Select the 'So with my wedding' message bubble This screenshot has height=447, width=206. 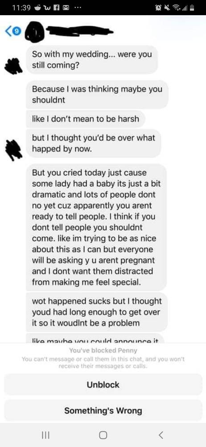[92, 60]
